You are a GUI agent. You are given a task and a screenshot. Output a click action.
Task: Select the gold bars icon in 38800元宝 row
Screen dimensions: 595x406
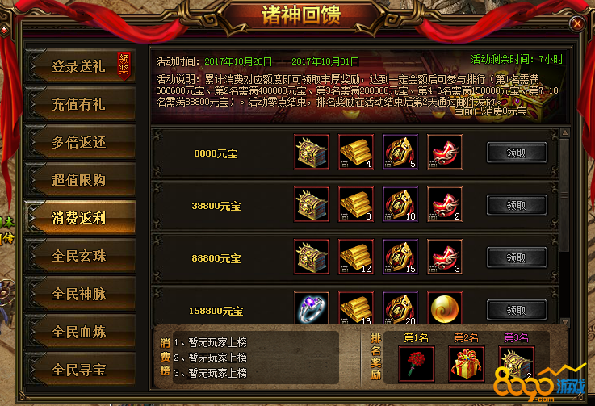pos(356,204)
